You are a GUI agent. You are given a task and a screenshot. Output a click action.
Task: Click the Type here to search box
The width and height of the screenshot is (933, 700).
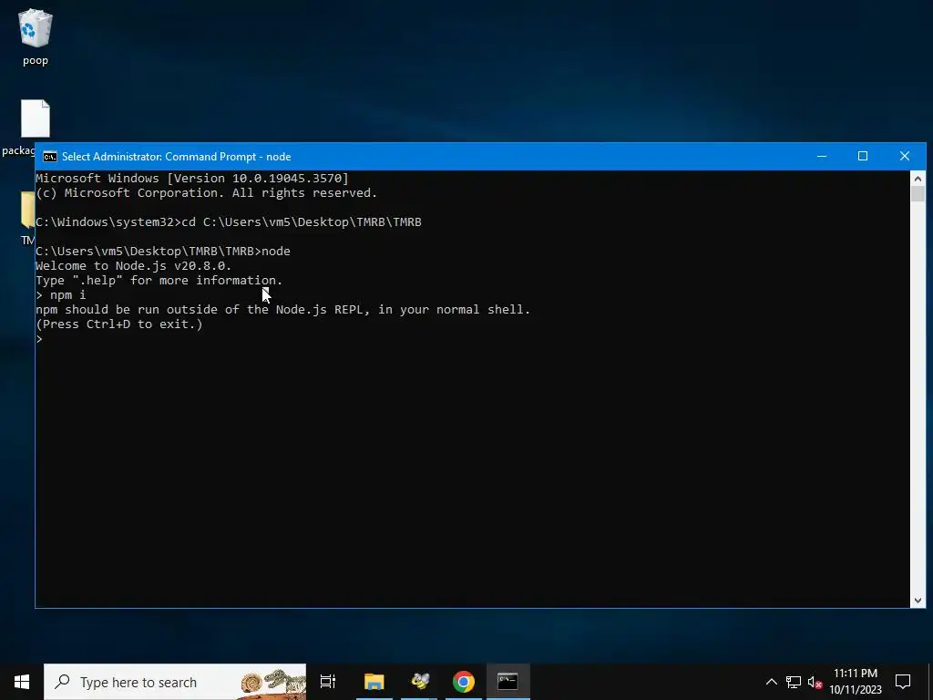coord(175,682)
